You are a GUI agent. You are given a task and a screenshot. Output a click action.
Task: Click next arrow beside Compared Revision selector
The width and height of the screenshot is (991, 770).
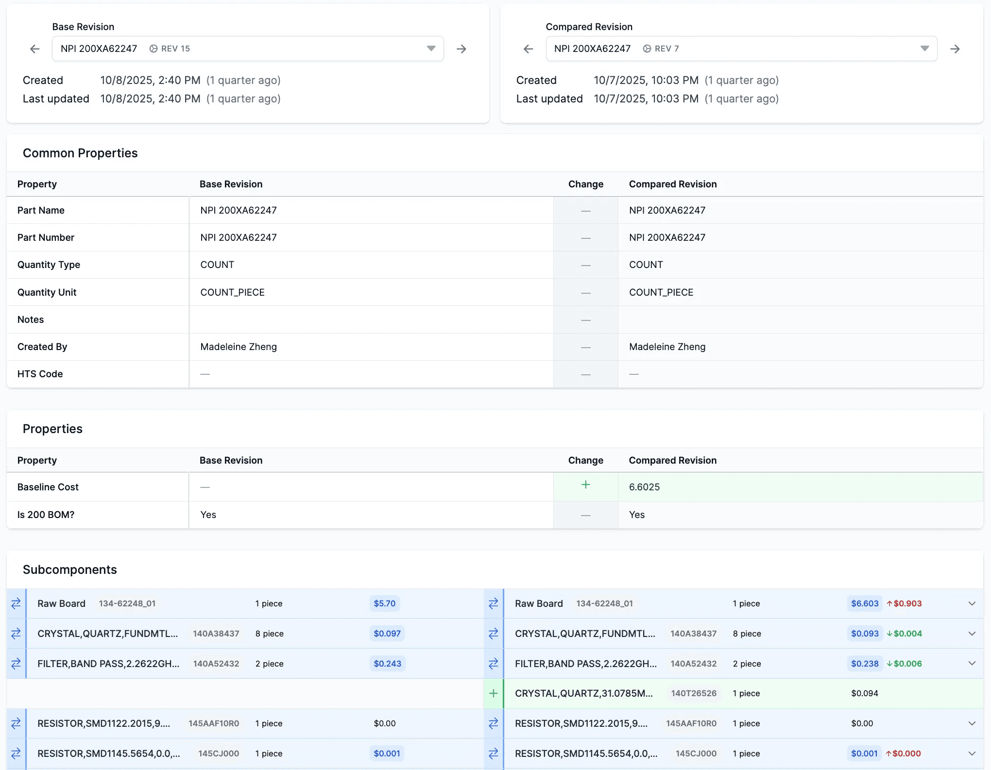[x=955, y=49]
